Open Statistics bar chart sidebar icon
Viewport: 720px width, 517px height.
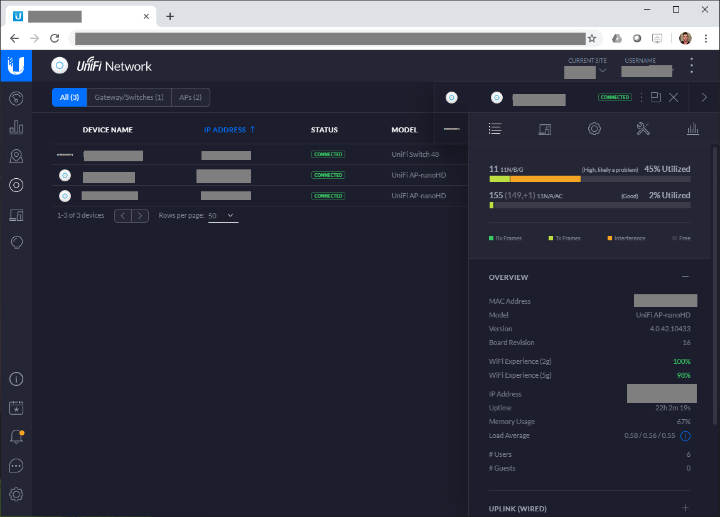16,127
